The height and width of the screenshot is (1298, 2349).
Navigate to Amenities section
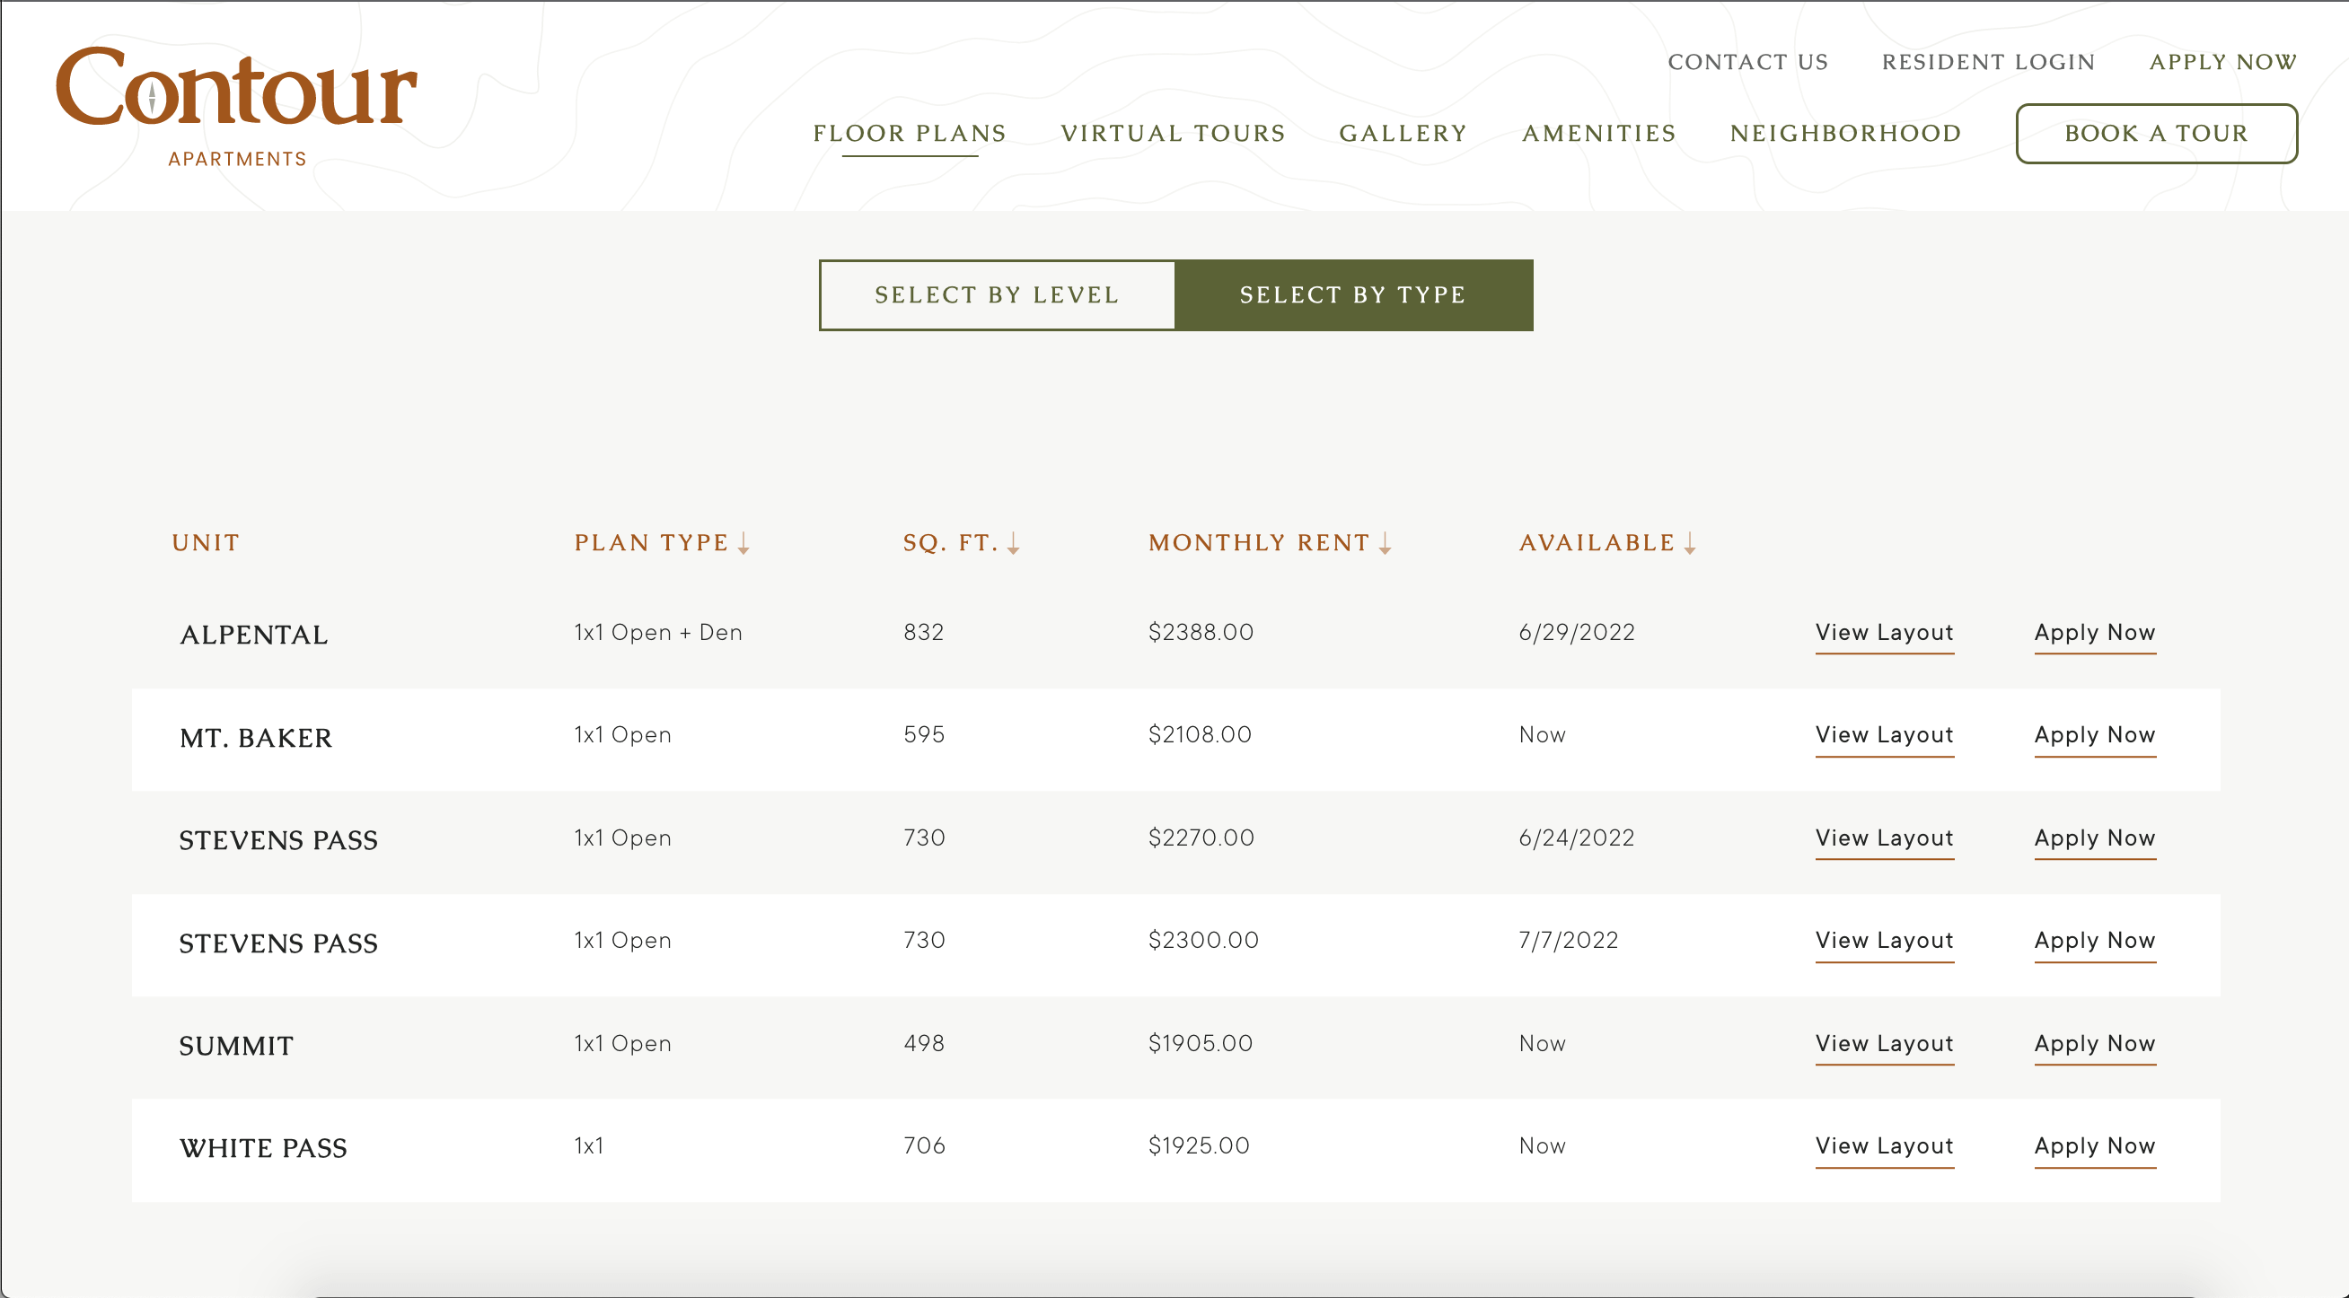(1599, 134)
